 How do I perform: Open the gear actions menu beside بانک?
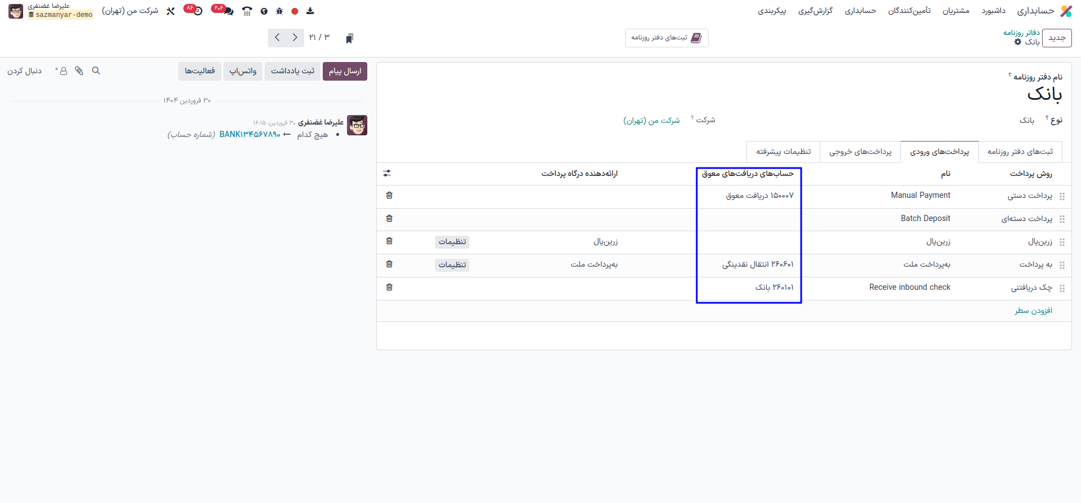pyautogui.click(x=1018, y=42)
